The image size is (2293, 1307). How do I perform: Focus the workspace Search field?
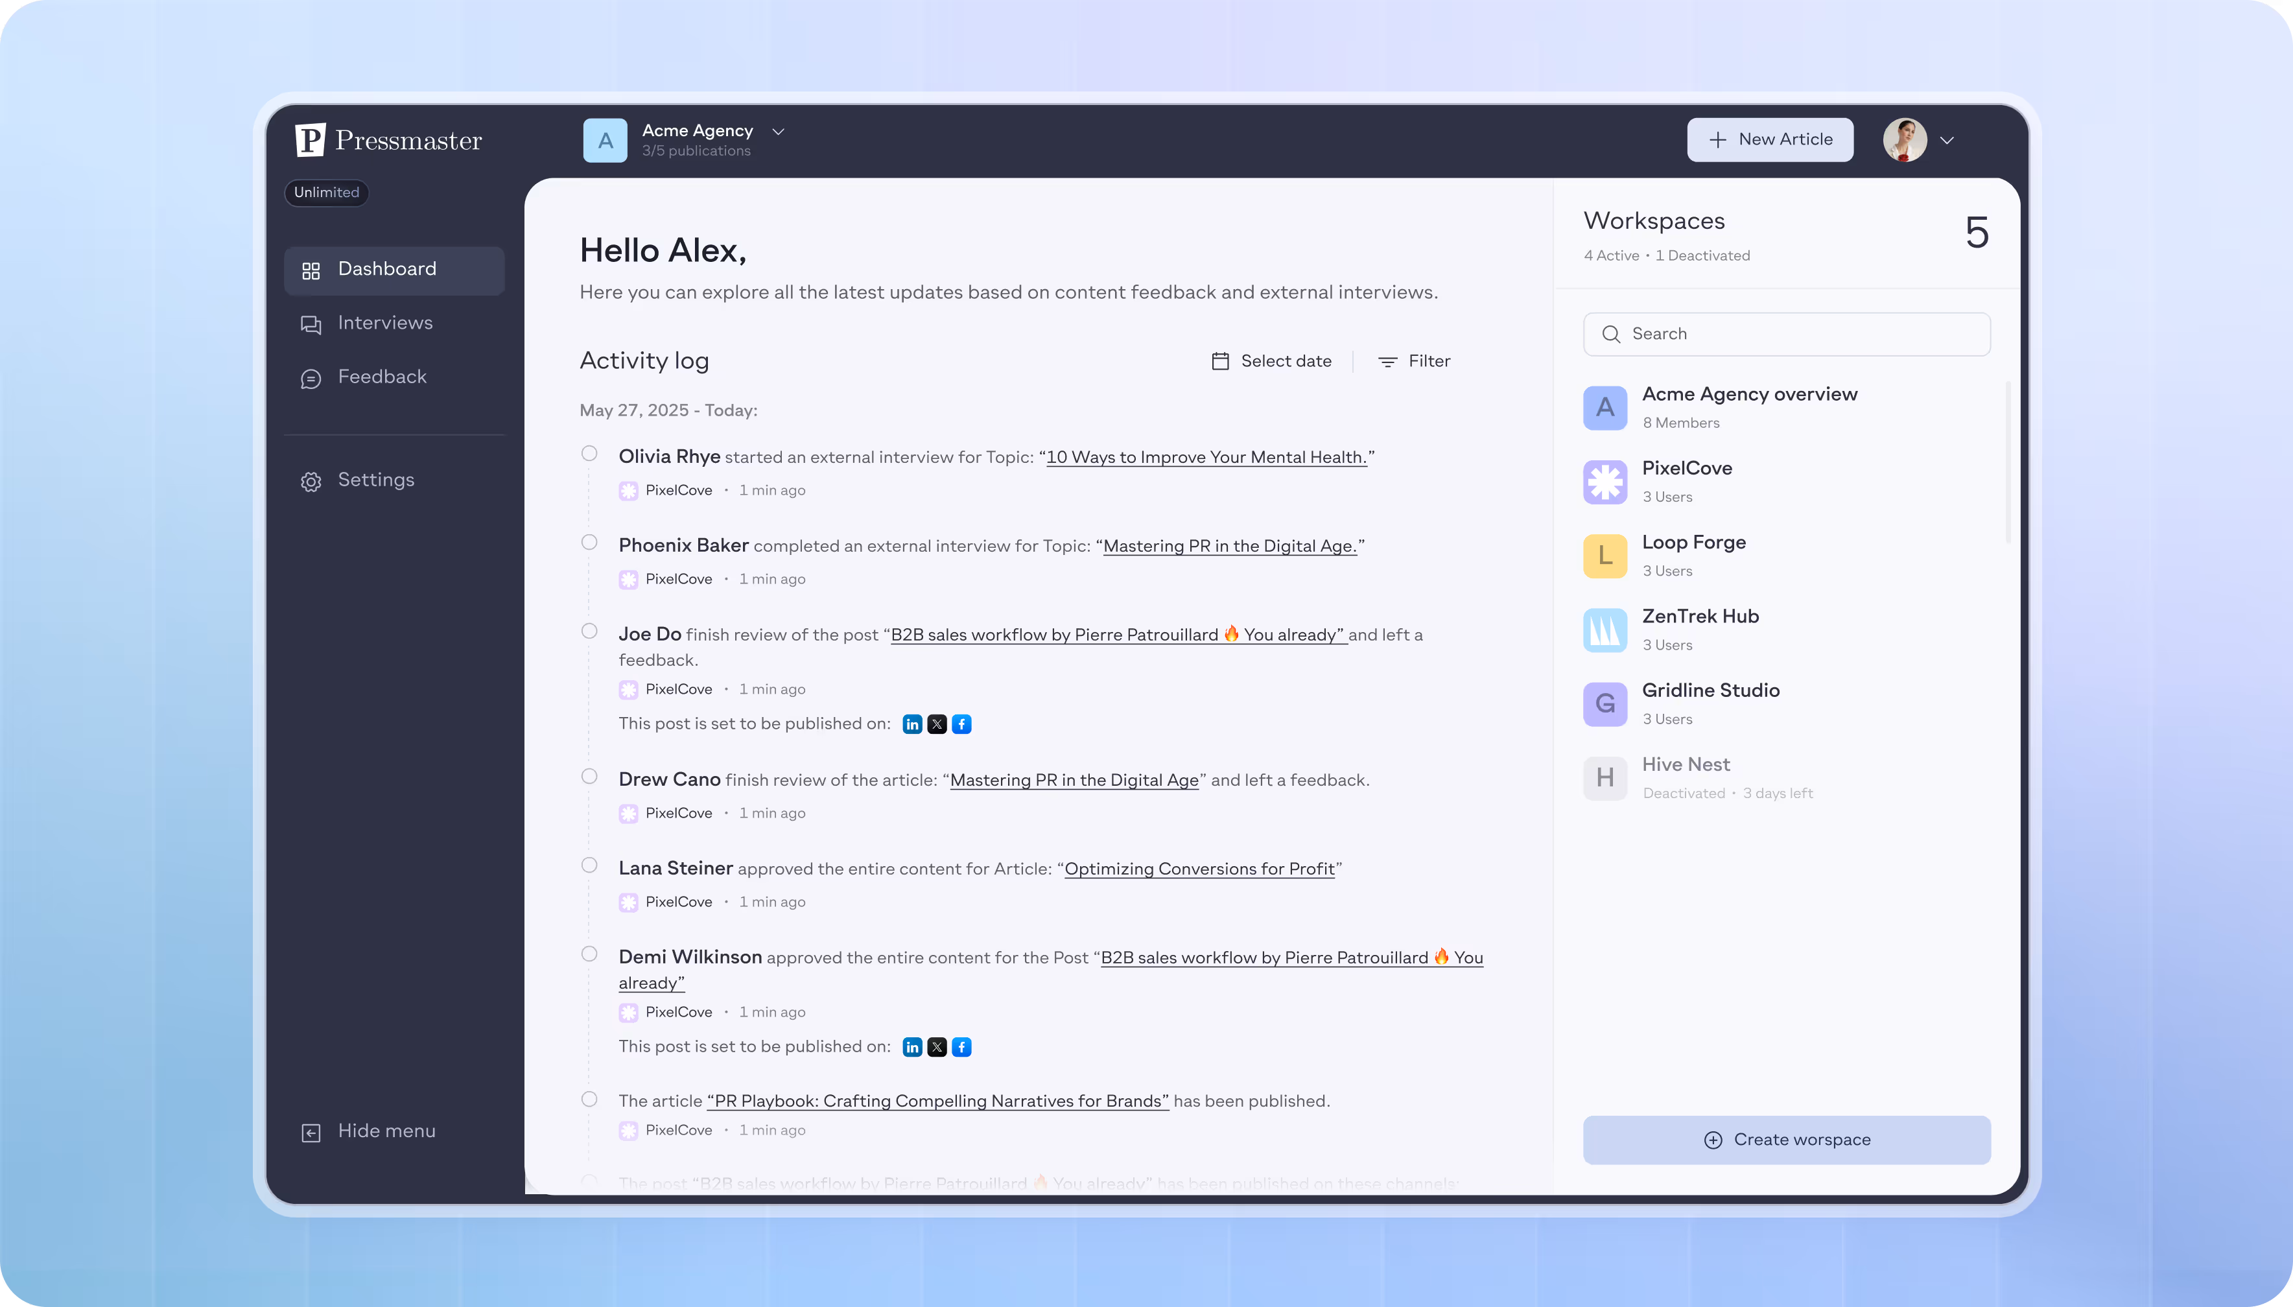1786,334
